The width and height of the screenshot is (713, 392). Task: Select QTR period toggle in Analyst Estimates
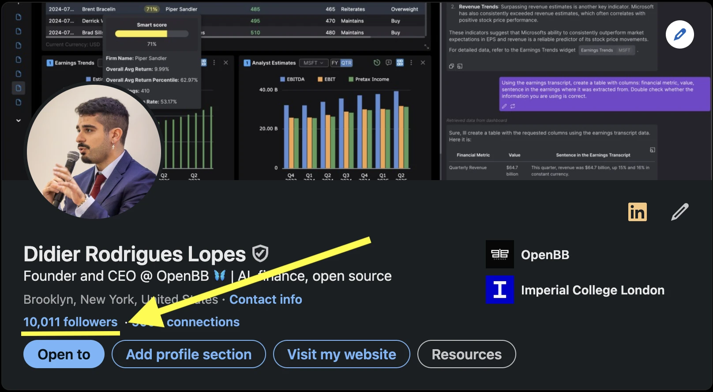tap(346, 63)
